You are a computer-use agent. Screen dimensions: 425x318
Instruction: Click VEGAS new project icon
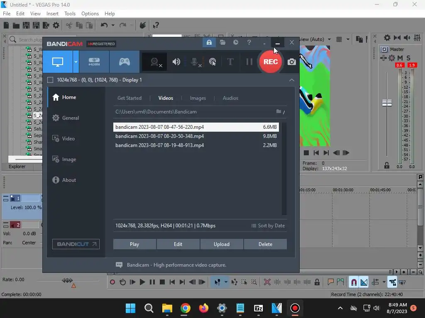pos(6,25)
